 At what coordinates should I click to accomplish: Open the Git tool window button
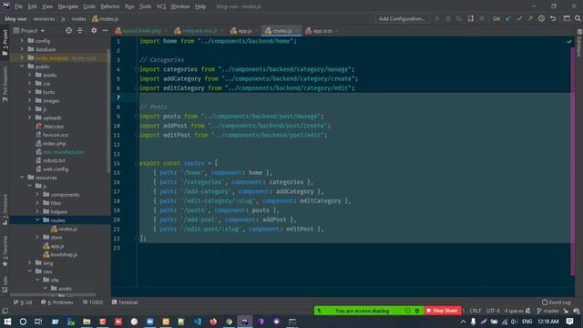(23, 302)
